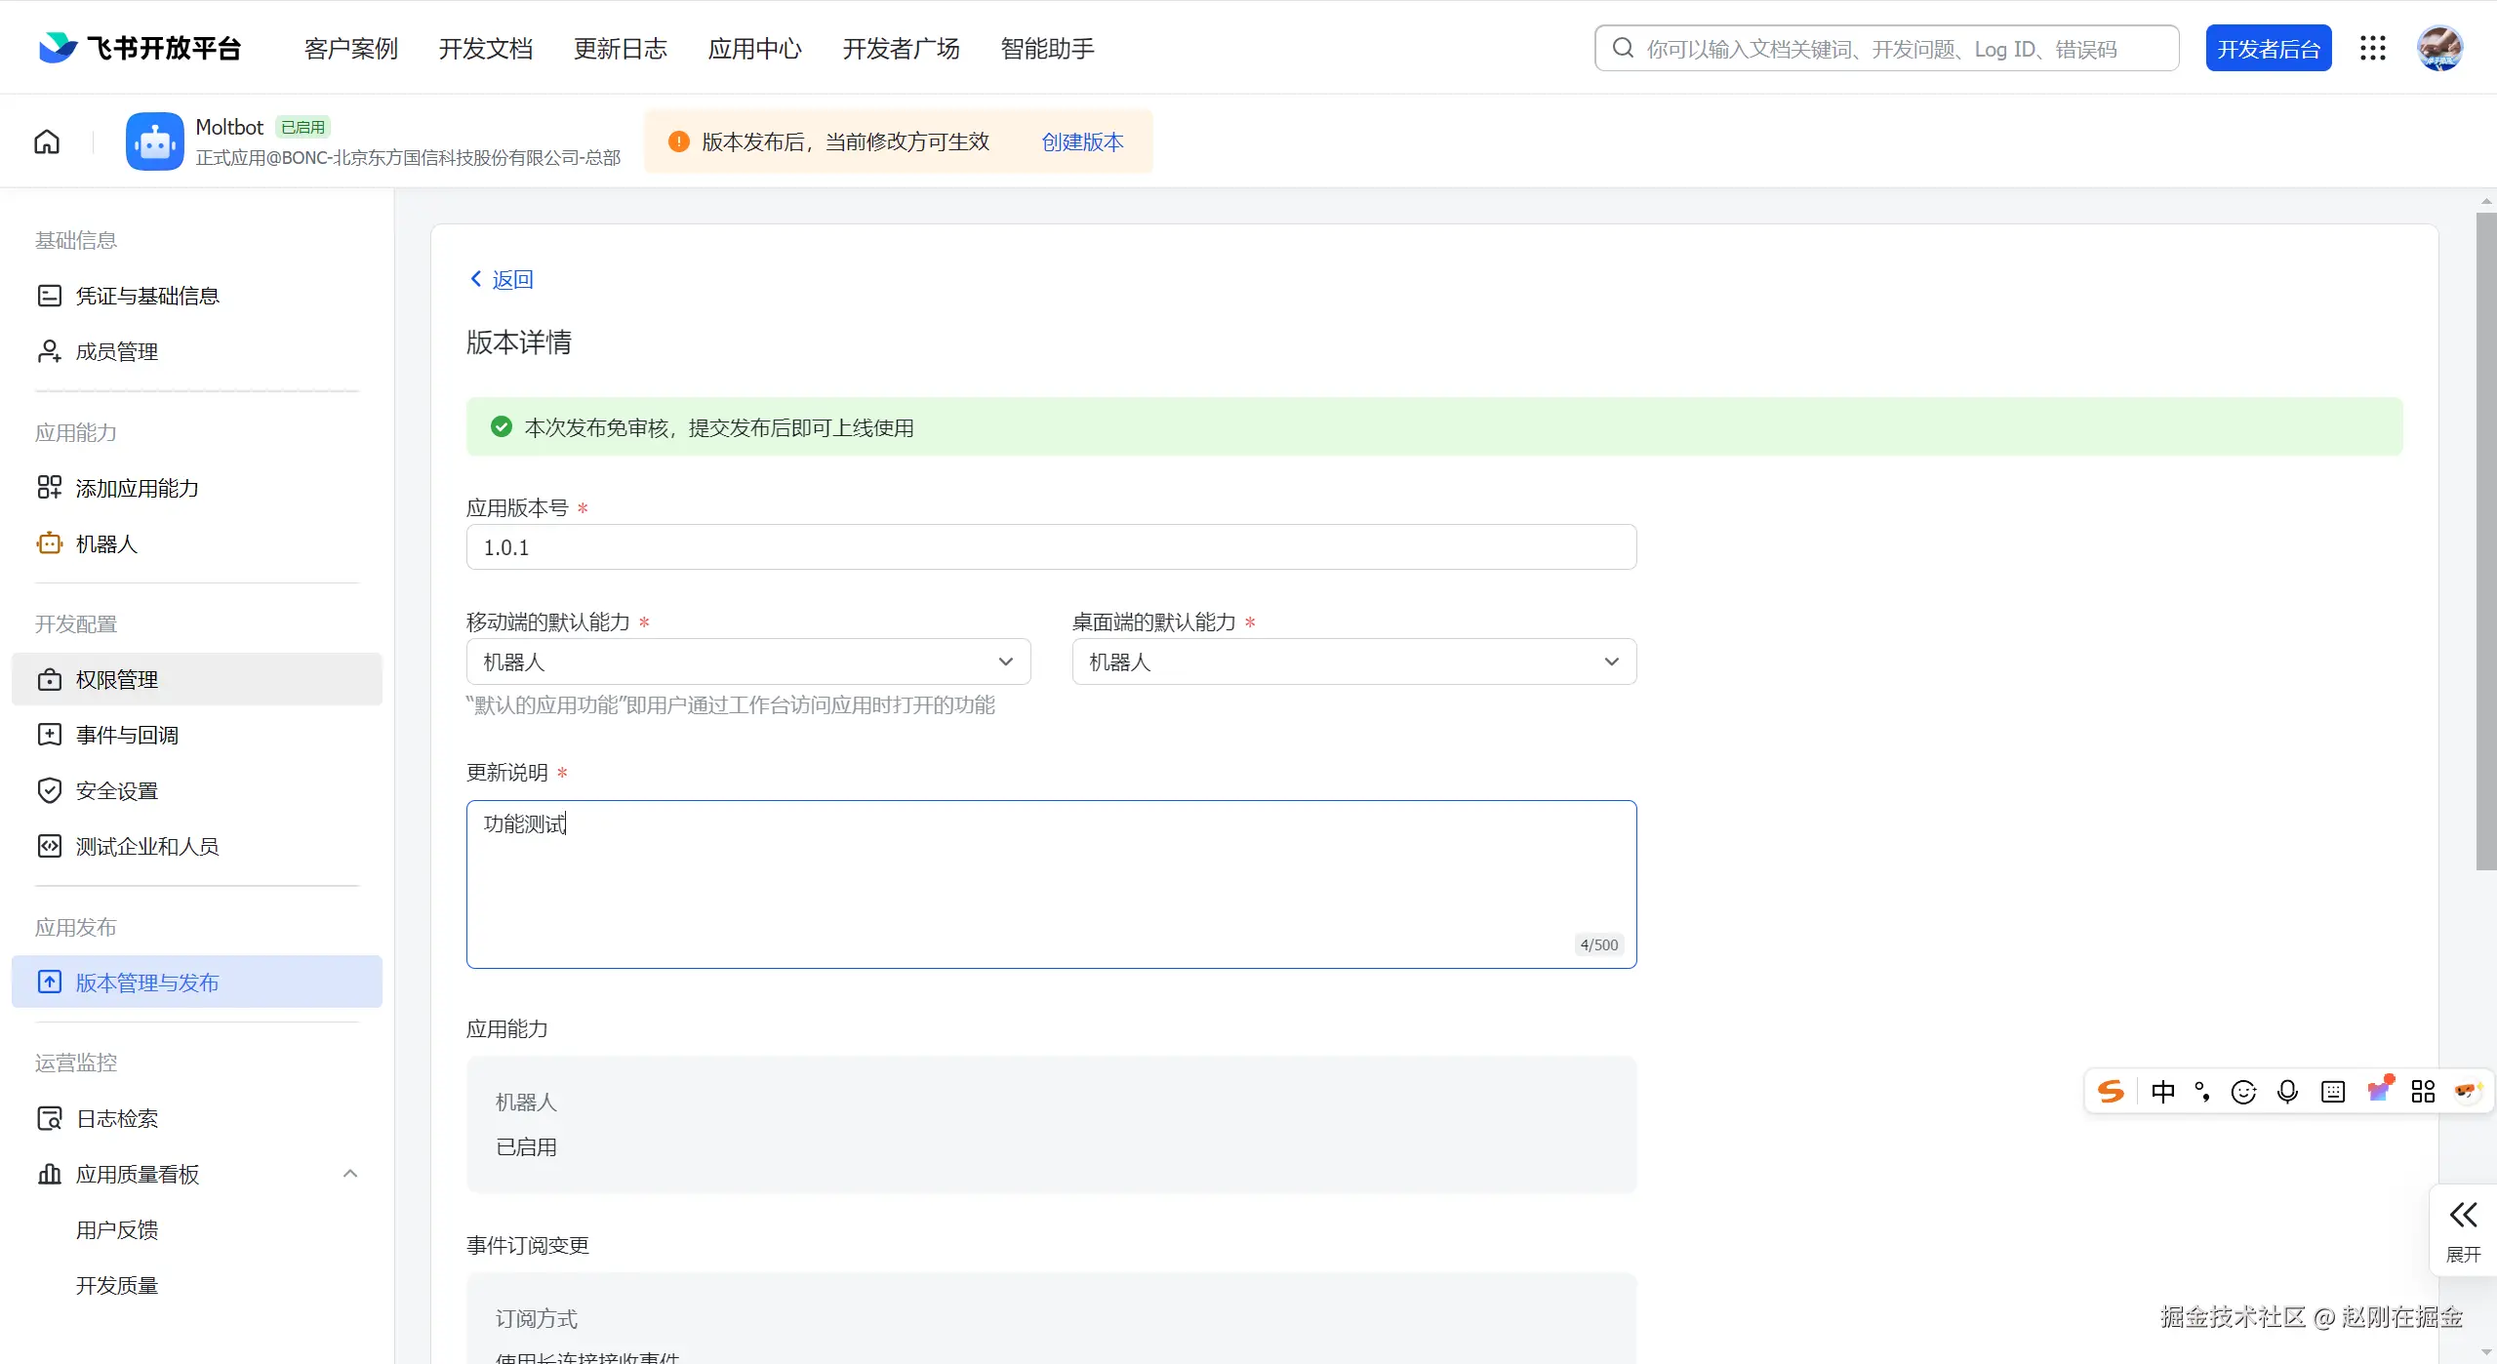Click the Moltbot robot app icon
Image resolution: width=2497 pixels, height=1364 pixels.
154,142
